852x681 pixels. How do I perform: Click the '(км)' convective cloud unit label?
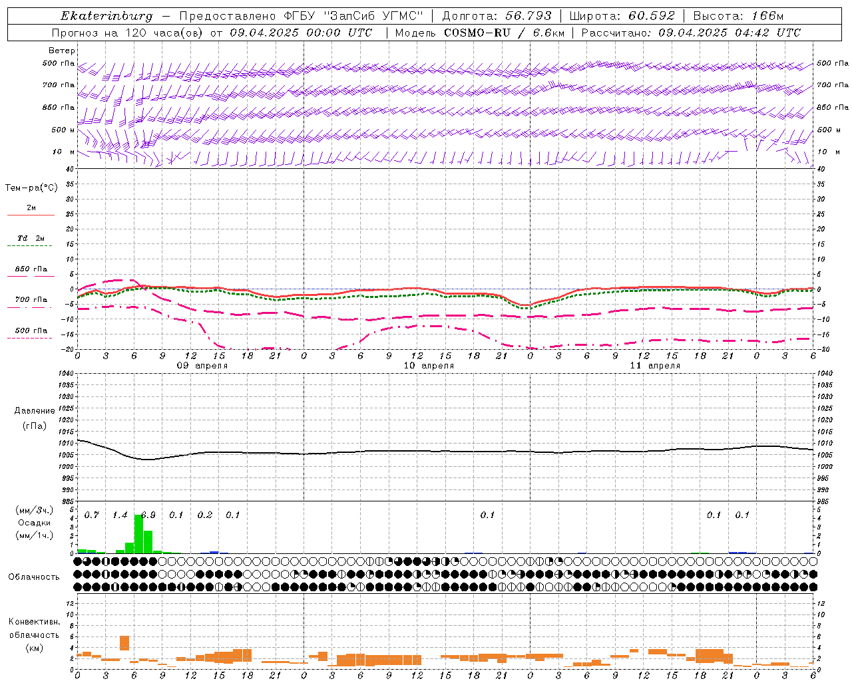click(35, 648)
